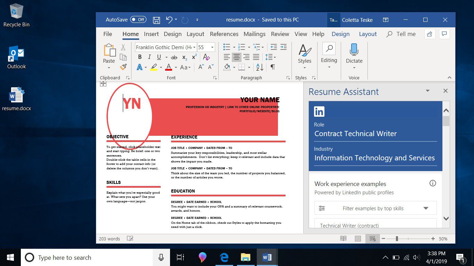This screenshot has width=474, height=266.
Task: Click the numbered list icon
Action: (242, 47)
